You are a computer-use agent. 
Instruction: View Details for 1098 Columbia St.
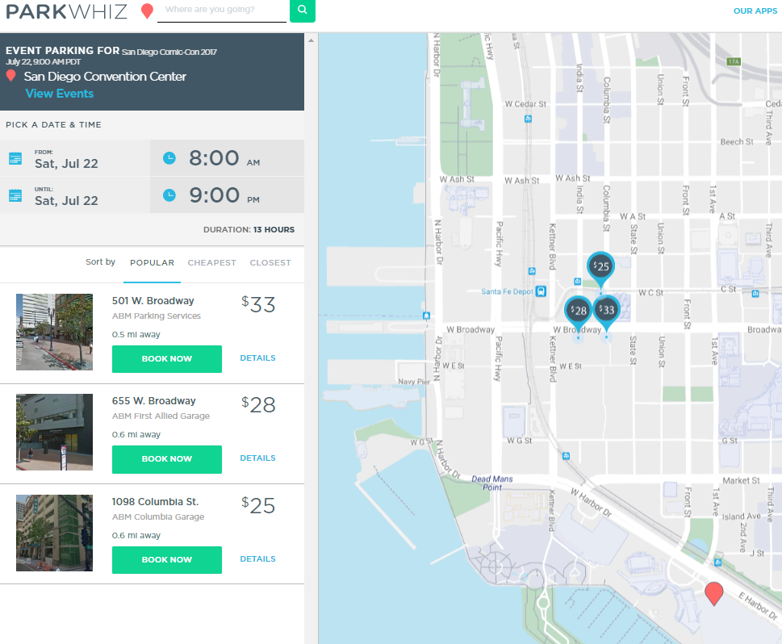point(257,559)
